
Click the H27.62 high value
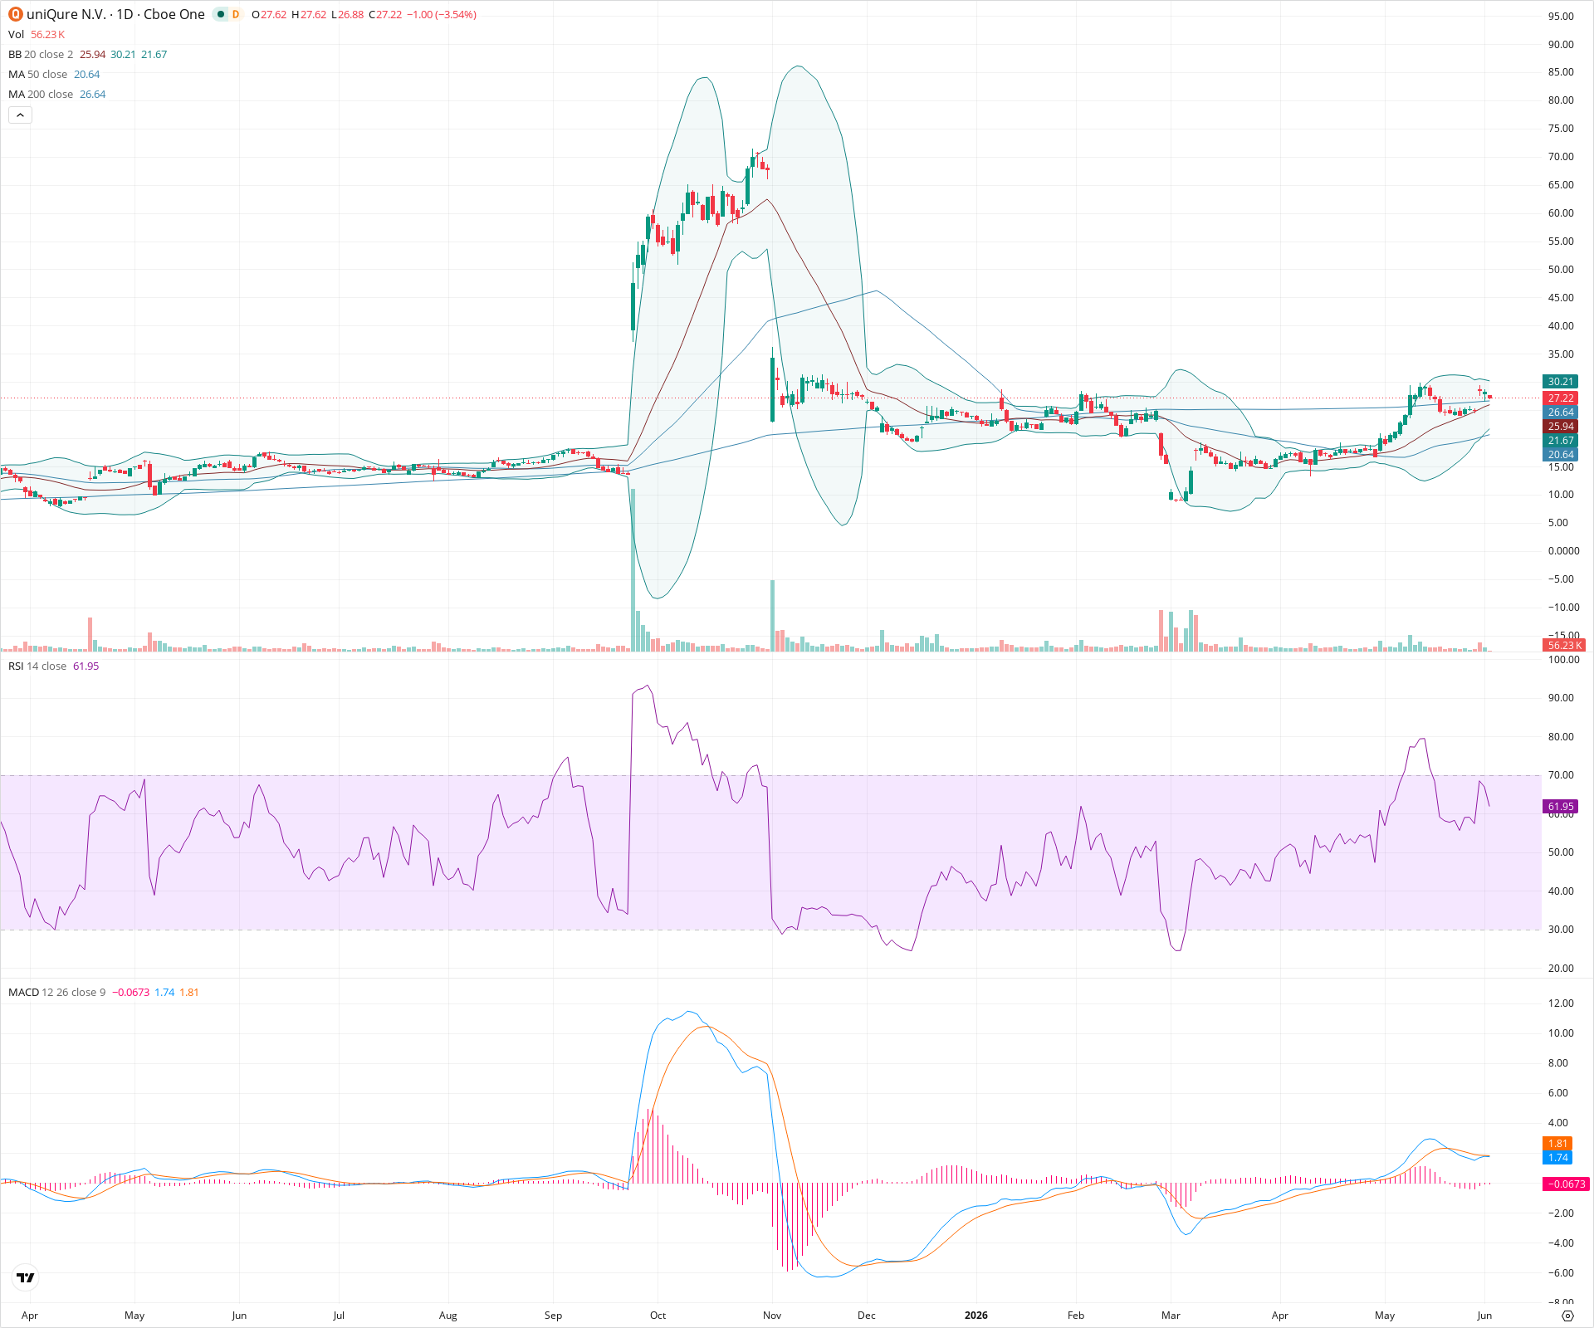(309, 14)
